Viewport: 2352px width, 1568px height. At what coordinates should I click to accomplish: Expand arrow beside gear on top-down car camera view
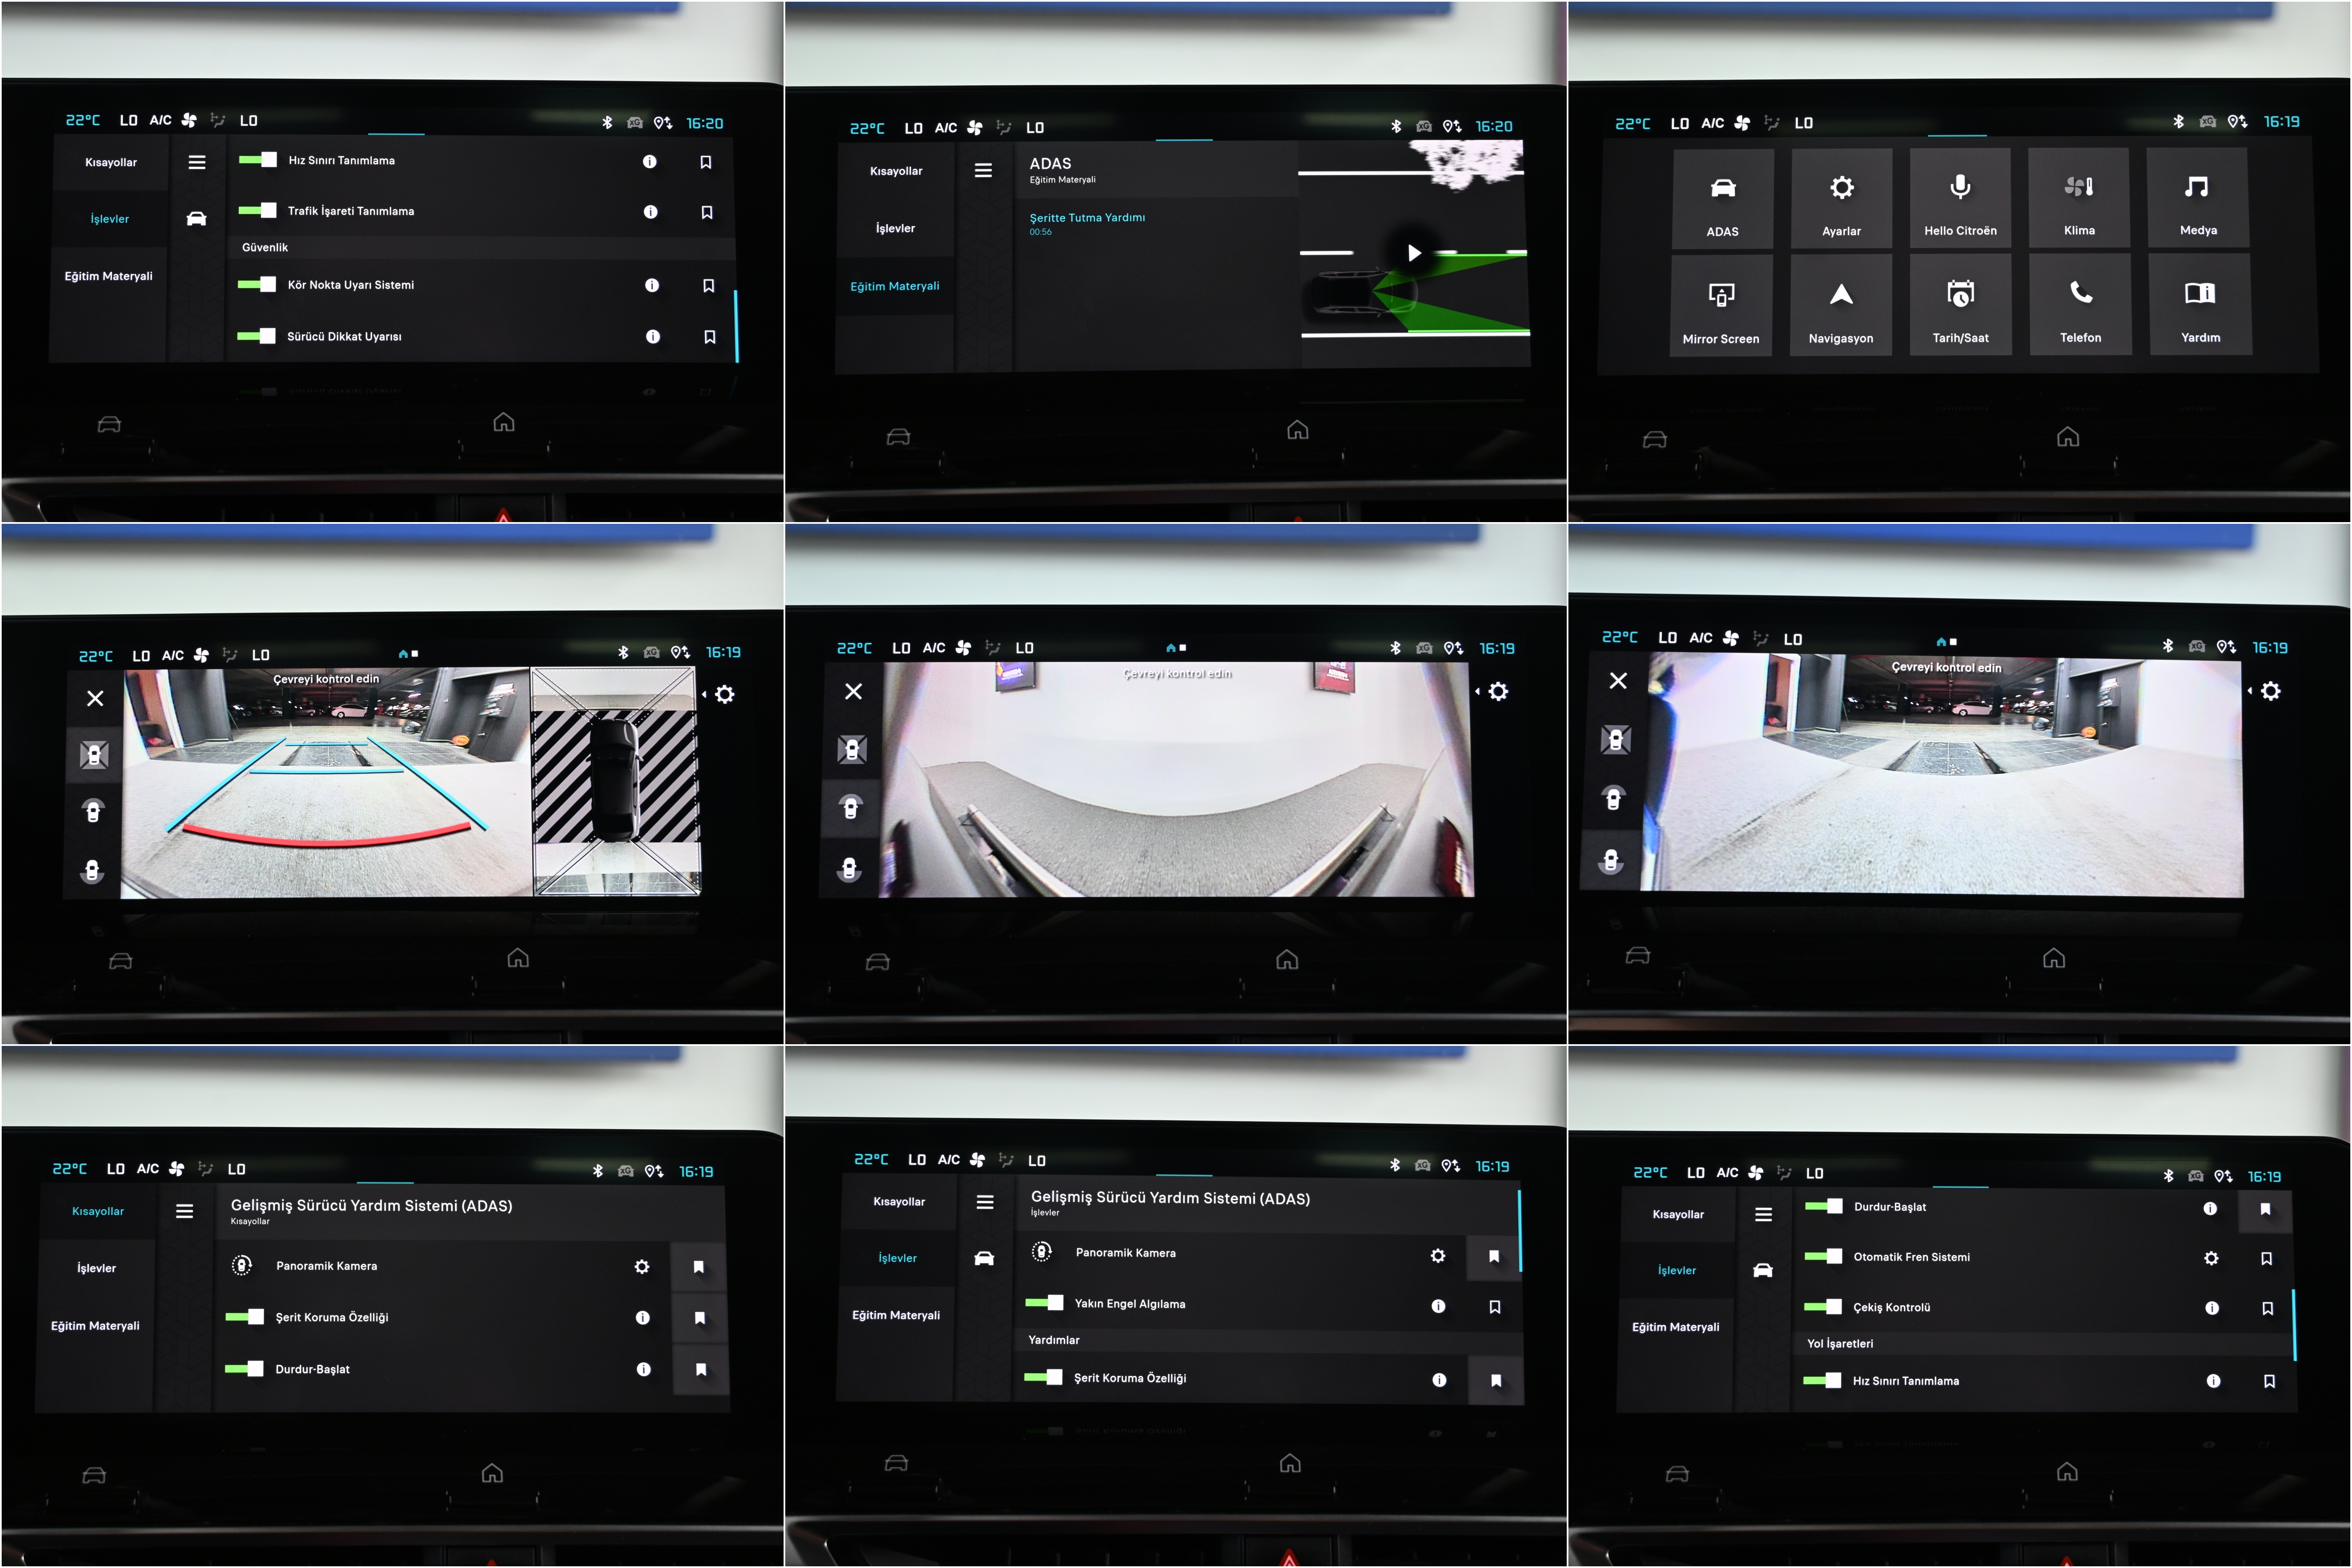(x=705, y=694)
